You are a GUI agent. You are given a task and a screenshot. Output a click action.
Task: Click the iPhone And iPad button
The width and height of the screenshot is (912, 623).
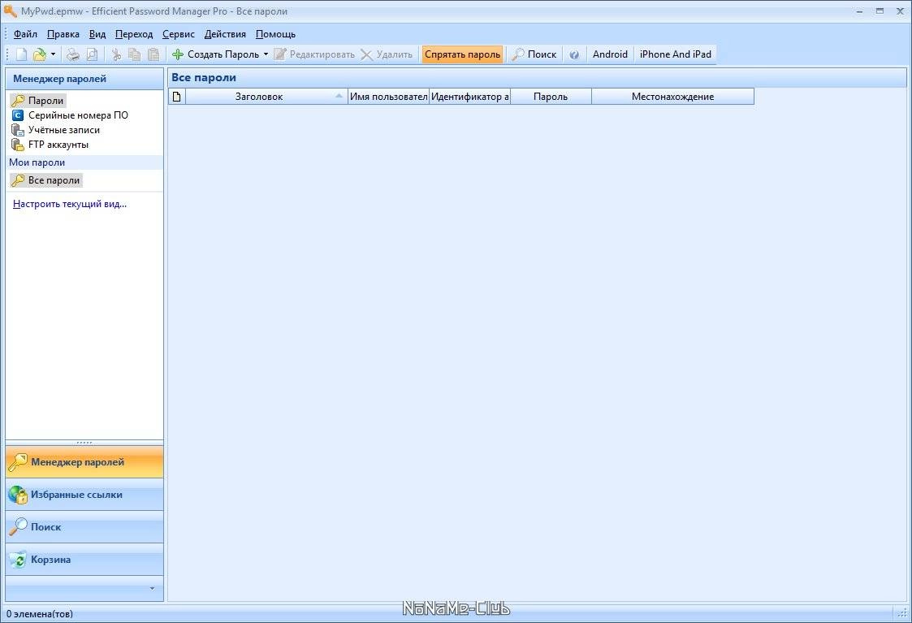(676, 54)
